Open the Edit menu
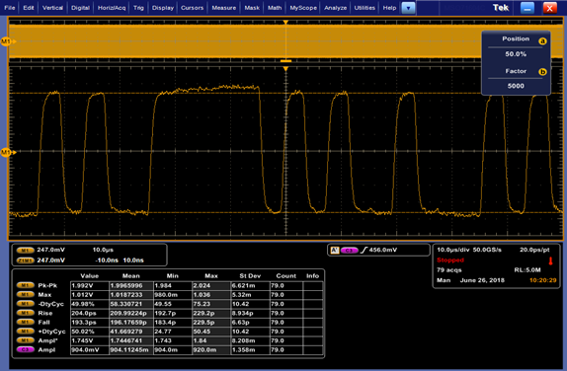This screenshot has width=567, height=371. pos(29,8)
